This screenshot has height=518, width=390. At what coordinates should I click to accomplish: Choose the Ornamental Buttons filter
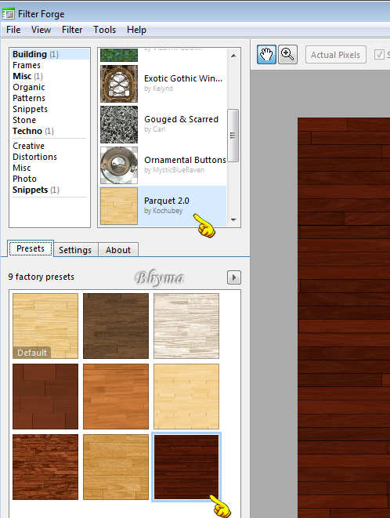[x=163, y=165]
